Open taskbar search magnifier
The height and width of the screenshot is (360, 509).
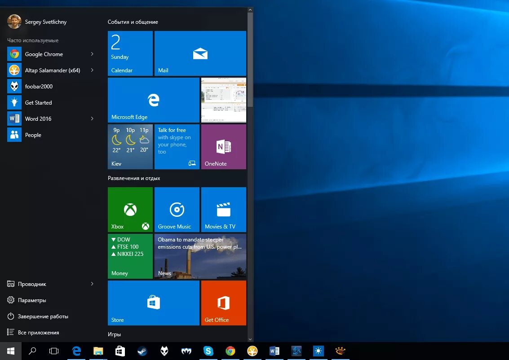click(32, 351)
